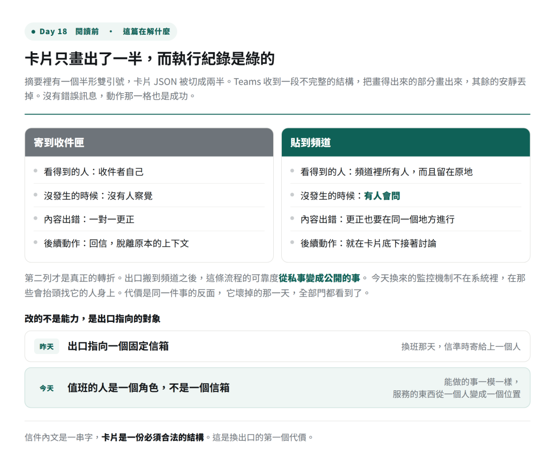Click the "昨天" tag
Viewport: 555px width, 464px height.
[x=47, y=346]
